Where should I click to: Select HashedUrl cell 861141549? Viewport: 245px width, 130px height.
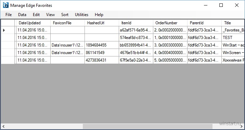click(x=102, y=53)
